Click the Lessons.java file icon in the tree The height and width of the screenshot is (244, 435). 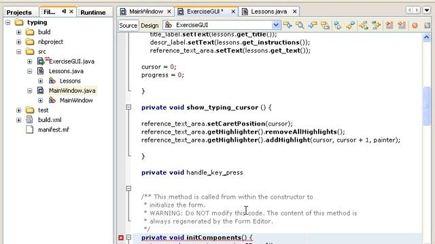coord(41,70)
